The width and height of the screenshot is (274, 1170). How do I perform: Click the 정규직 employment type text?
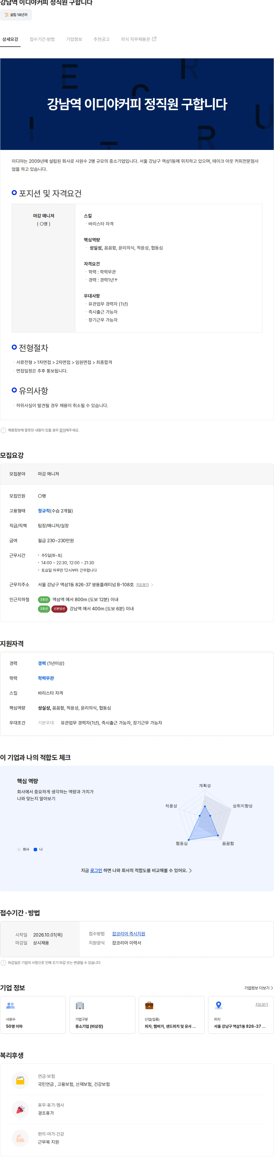[44, 511]
